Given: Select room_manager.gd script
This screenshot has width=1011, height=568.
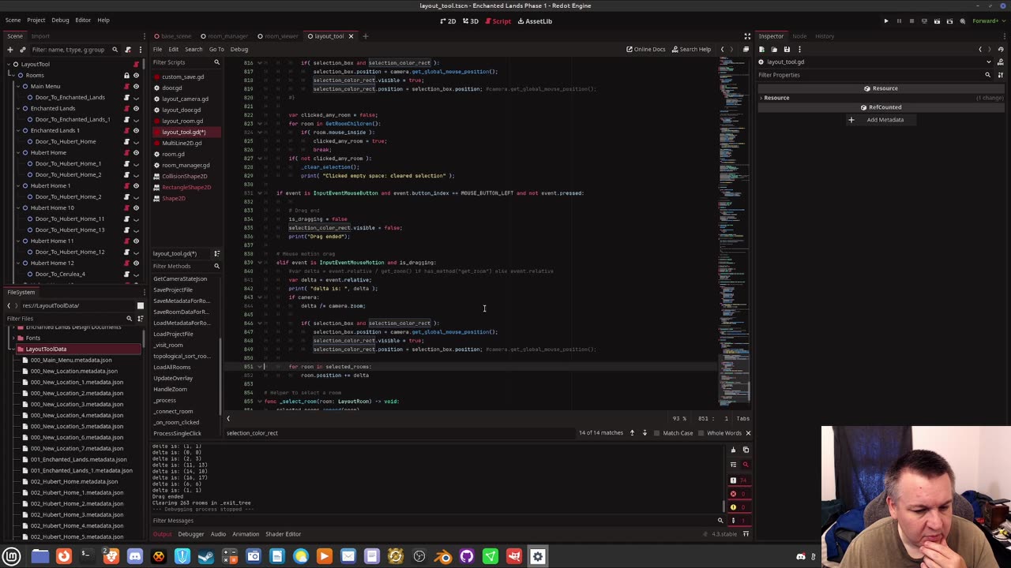Looking at the screenshot, I should [x=186, y=165].
